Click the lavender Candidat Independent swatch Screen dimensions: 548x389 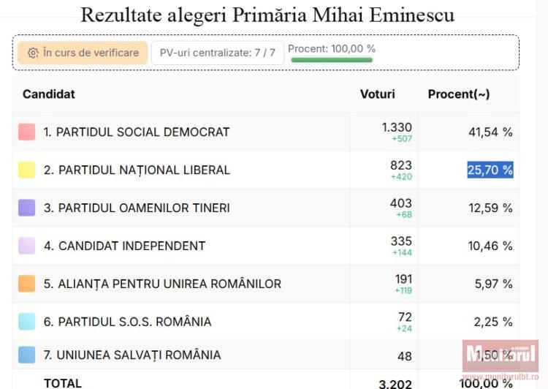[x=26, y=246]
